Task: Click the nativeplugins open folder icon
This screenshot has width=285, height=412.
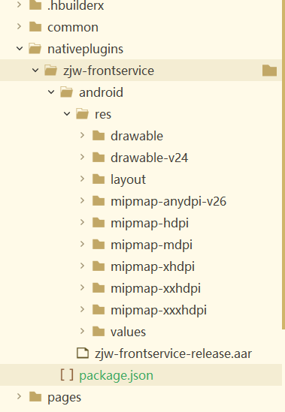Action: click(x=35, y=49)
